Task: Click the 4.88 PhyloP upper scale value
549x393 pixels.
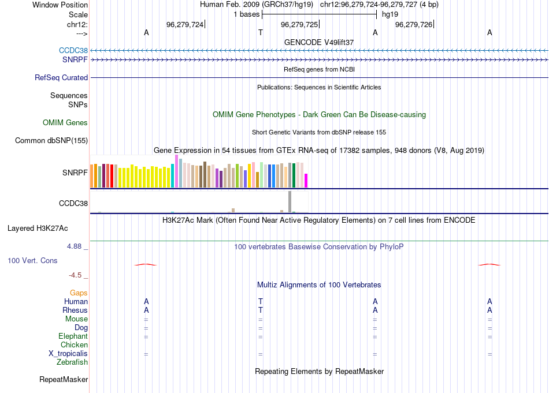Action: coord(75,246)
